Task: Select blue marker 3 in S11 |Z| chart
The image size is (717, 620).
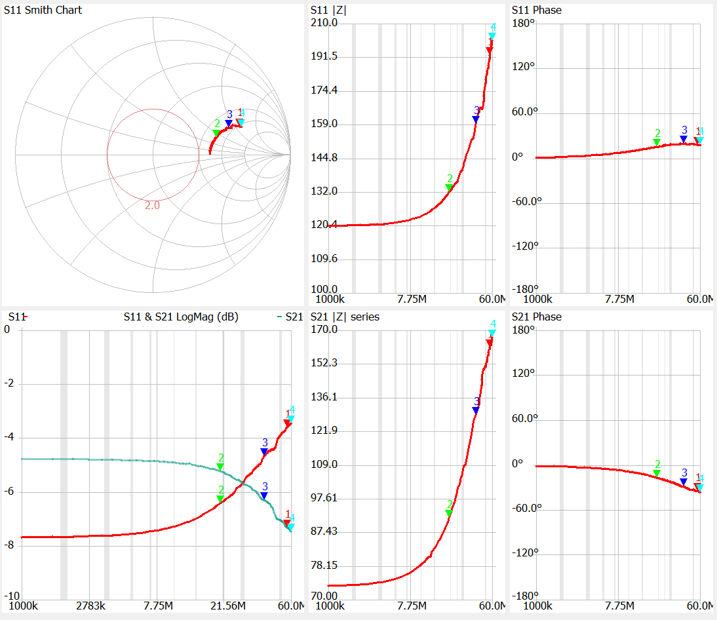Action: (x=476, y=119)
